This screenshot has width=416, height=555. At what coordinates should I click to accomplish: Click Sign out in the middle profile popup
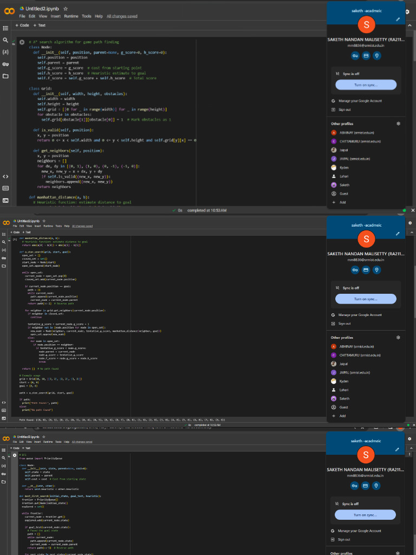tap(344, 324)
